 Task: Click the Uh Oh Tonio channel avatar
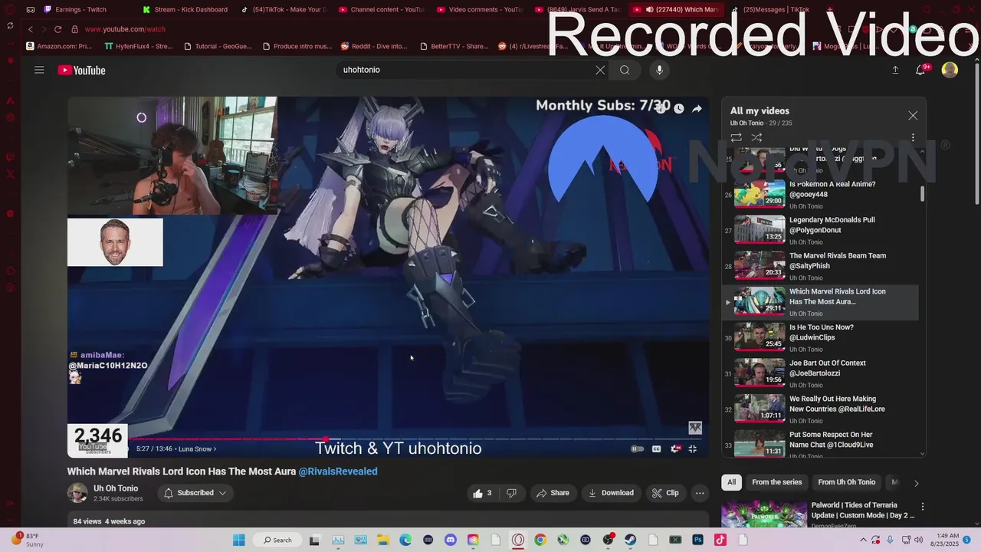pos(77,493)
